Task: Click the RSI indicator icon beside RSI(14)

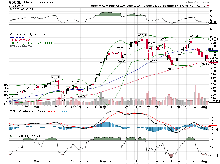Action: pos(11,9)
